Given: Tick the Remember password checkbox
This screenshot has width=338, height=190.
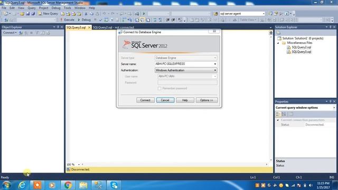Looking at the screenshot, I should click(x=159, y=89).
